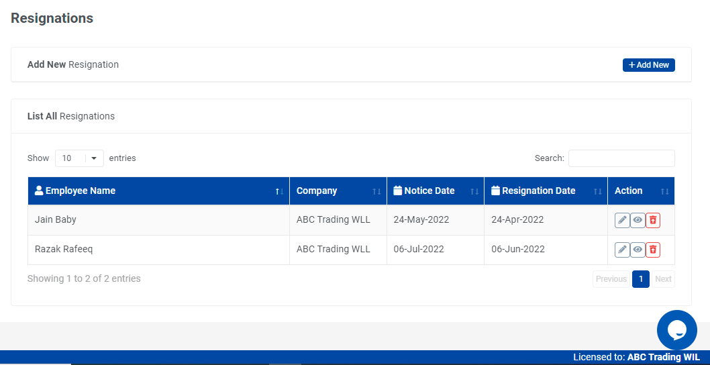
Task: Open the show entries count dropdown
Action: (79, 158)
